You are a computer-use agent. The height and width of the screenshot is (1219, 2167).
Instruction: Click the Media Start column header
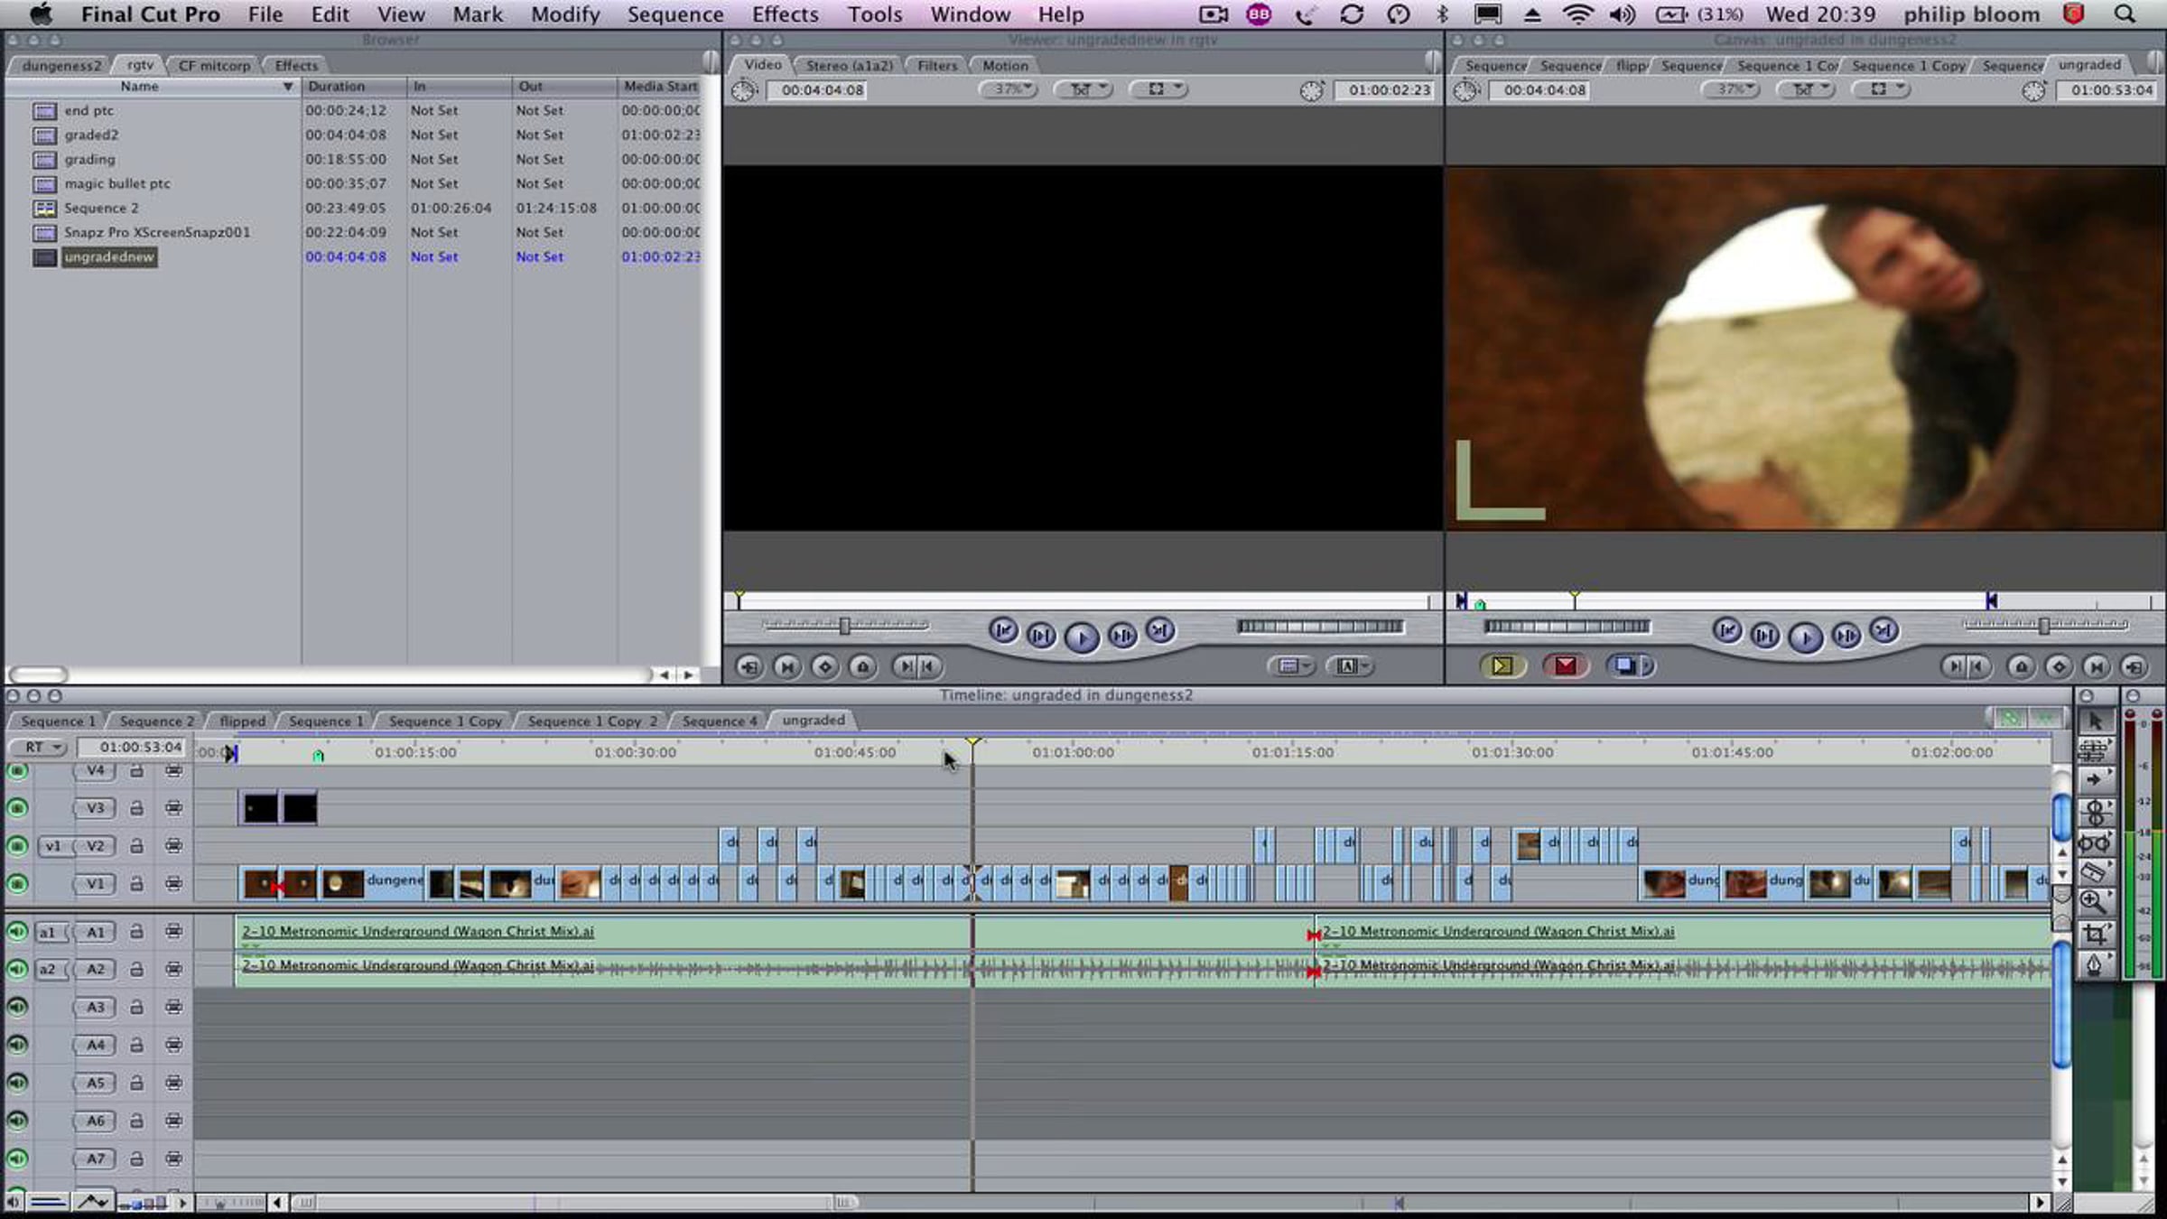pos(660,87)
